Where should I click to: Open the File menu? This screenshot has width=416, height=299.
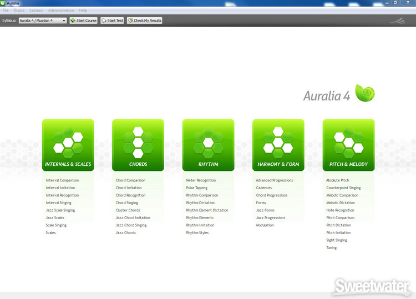point(6,11)
